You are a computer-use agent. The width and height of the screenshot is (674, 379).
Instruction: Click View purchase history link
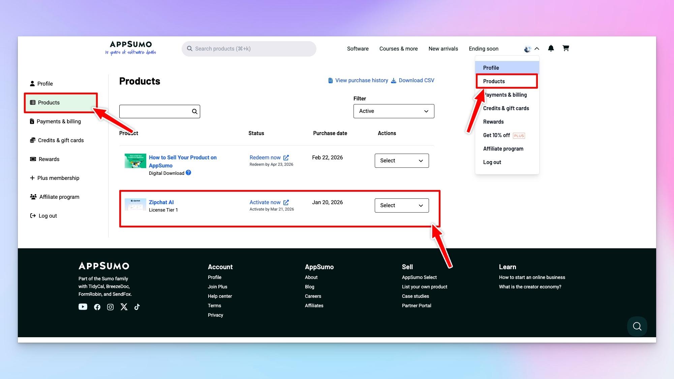(x=362, y=81)
